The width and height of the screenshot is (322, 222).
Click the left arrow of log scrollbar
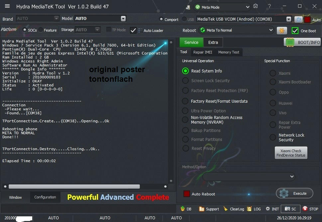coord(5,186)
